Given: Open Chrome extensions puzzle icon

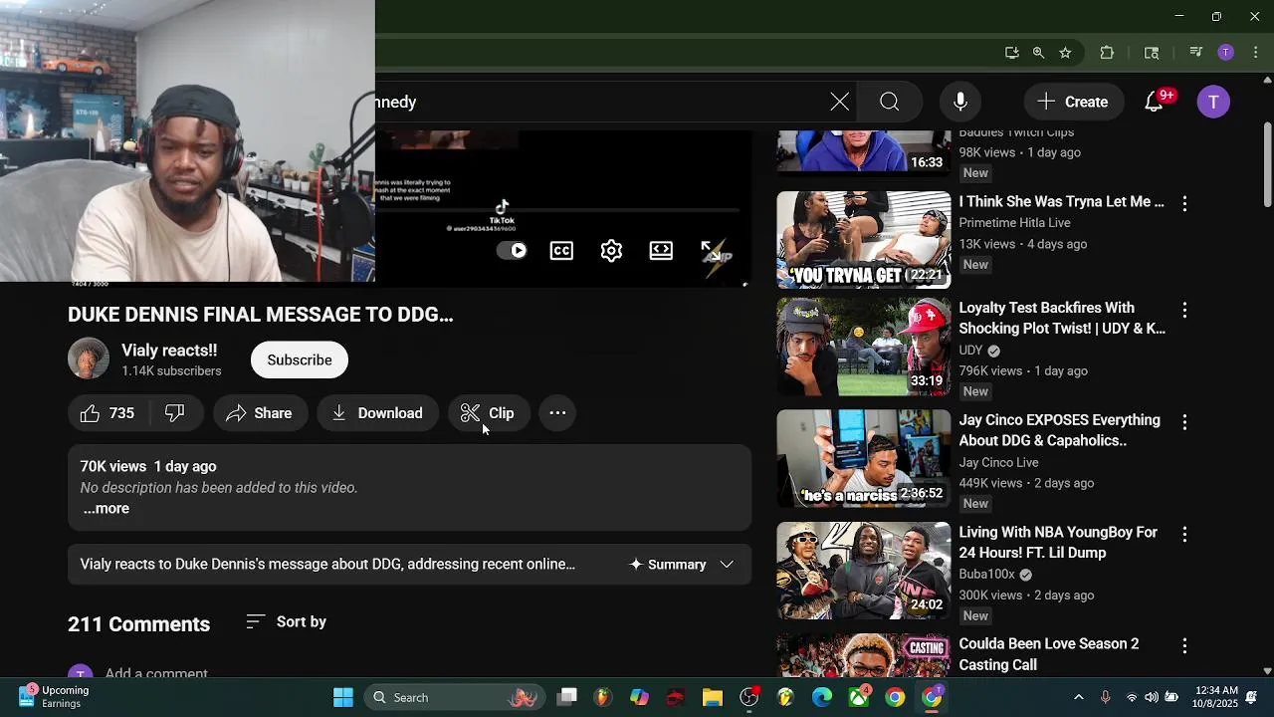Looking at the screenshot, I should [x=1107, y=53].
